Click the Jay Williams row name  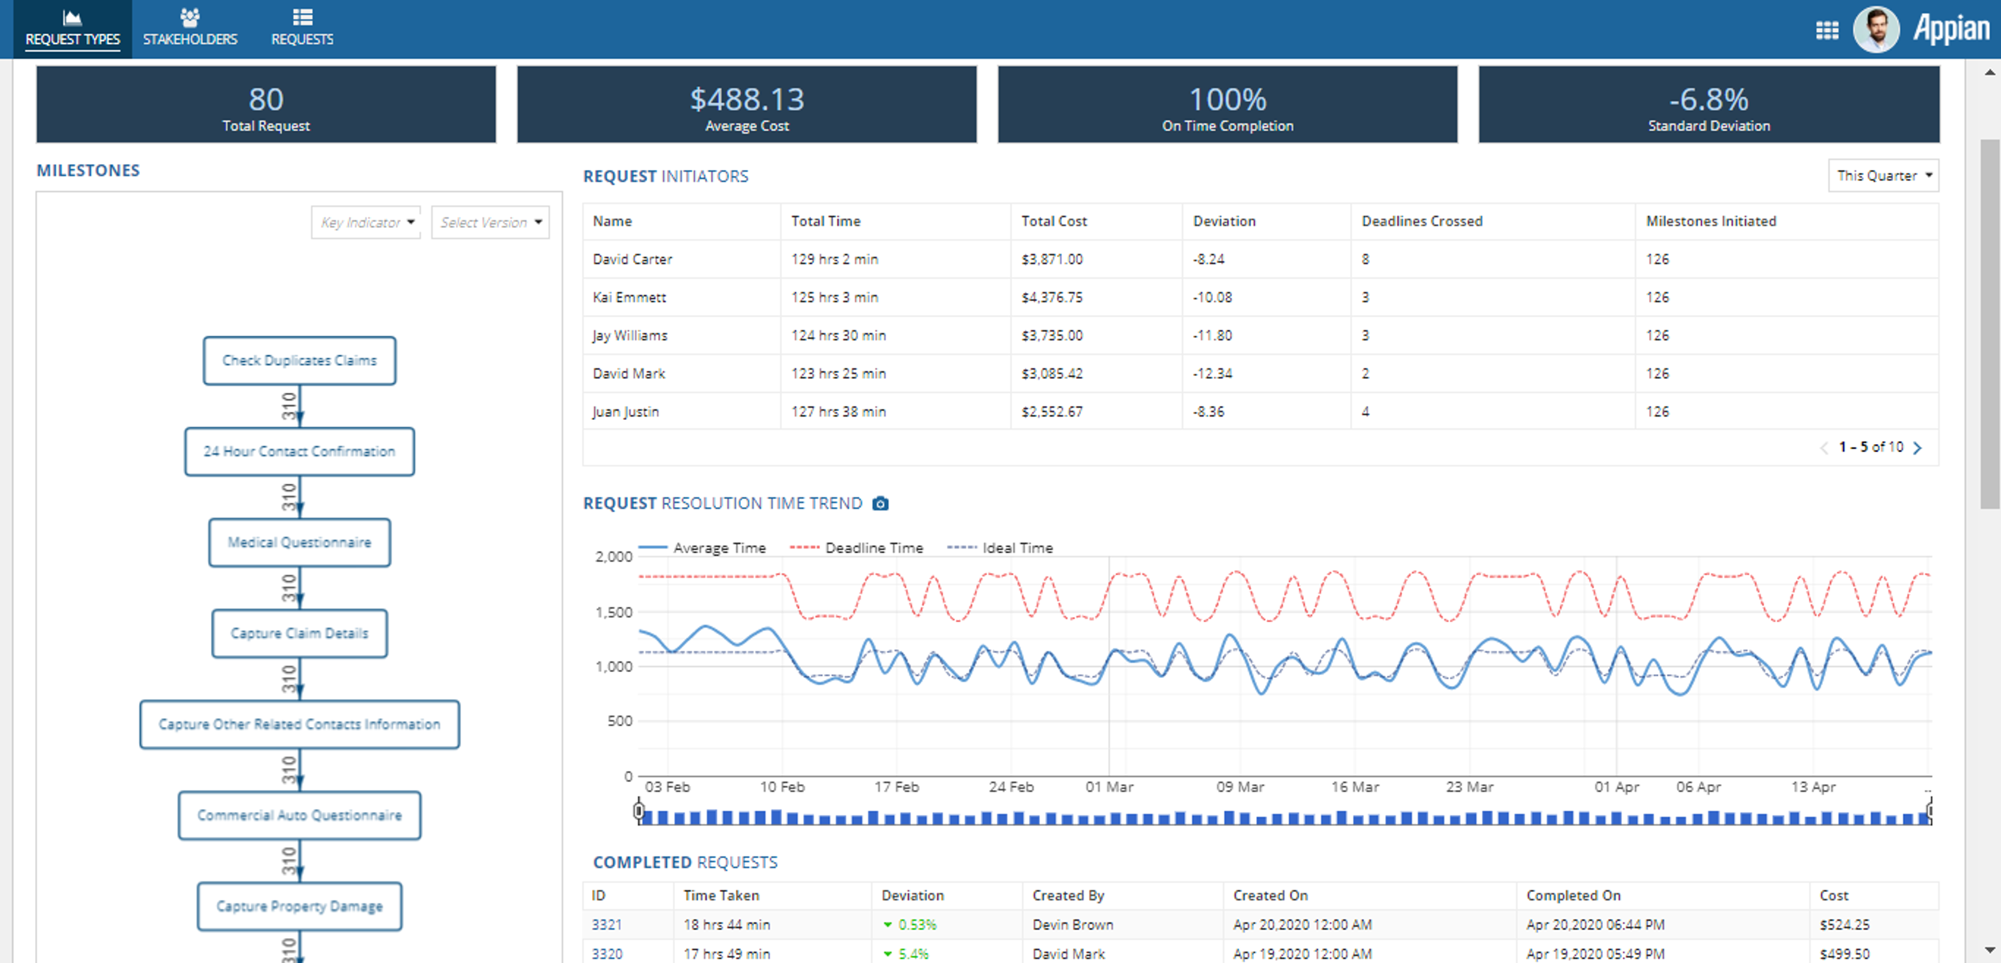[630, 336]
